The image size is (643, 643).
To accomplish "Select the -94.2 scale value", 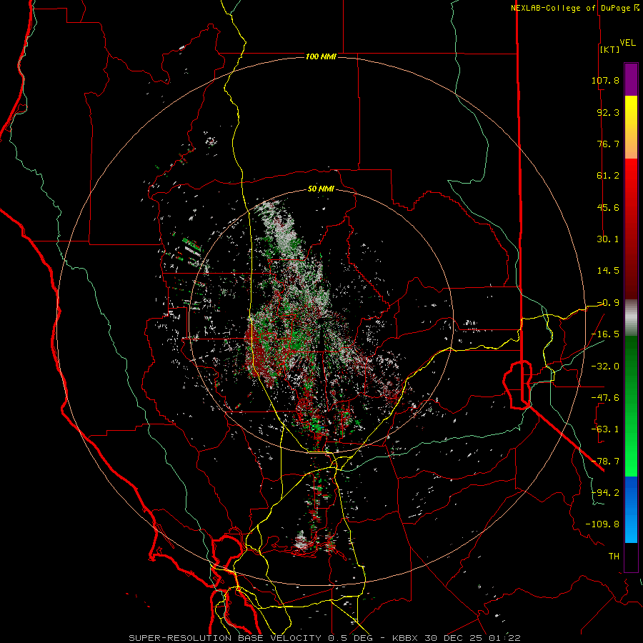I will coord(605,493).
